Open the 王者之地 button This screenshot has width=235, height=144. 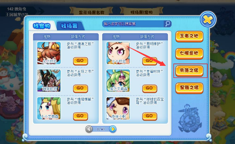[x=189, y=36]
